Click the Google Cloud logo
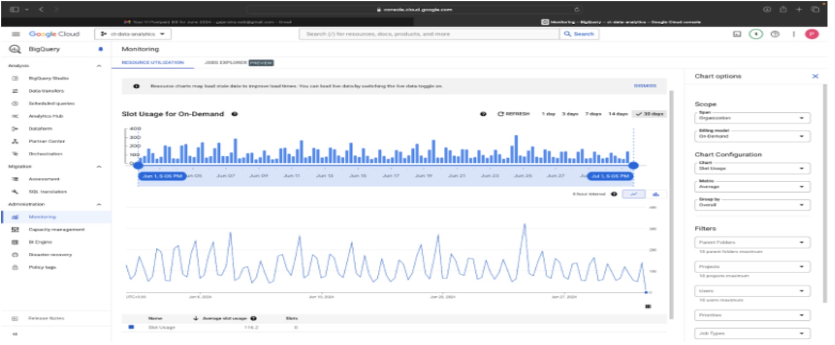This screenshot has width=835, height=345. (x=54, y=34)
